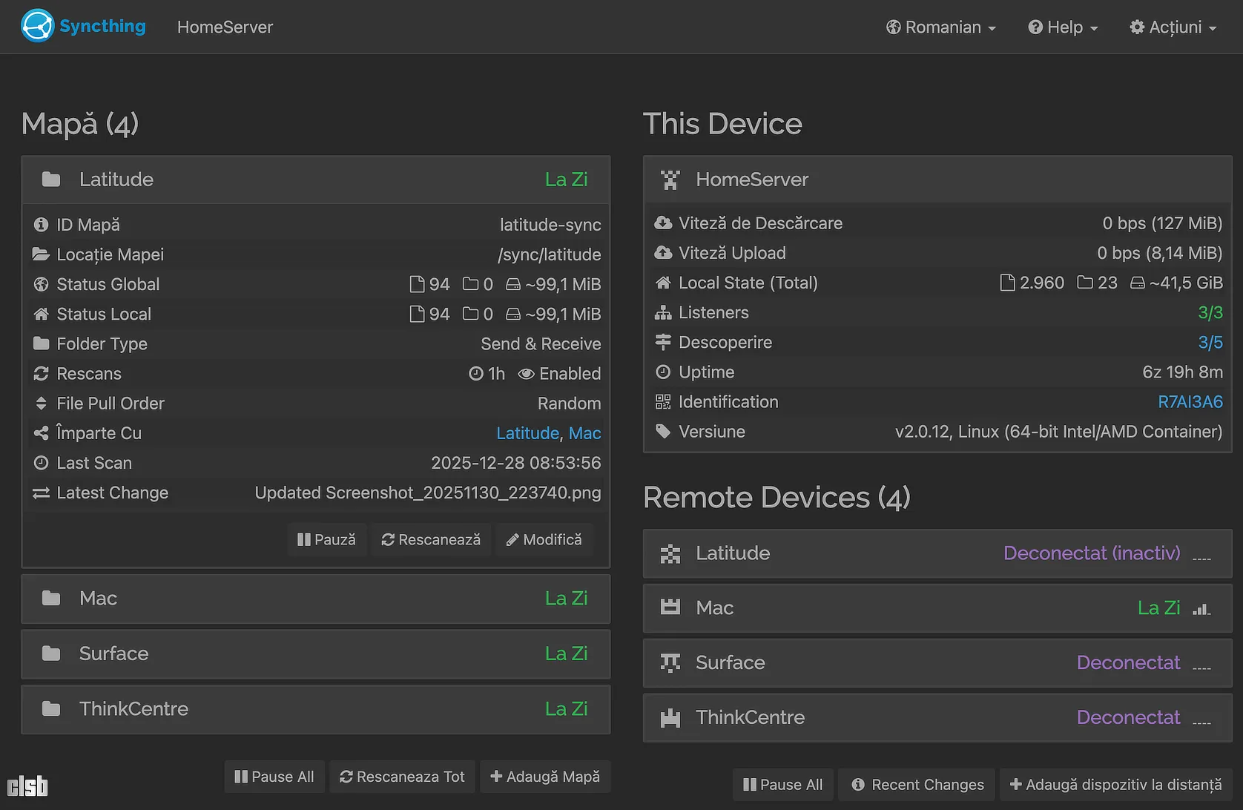
Task: Click Adaugă dispozitiv la distanță button
Action: coord(1115,785)
